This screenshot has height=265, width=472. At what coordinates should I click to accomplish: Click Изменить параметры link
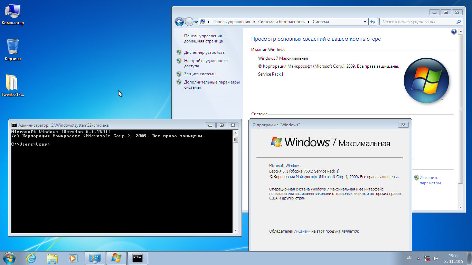[430, 180]
